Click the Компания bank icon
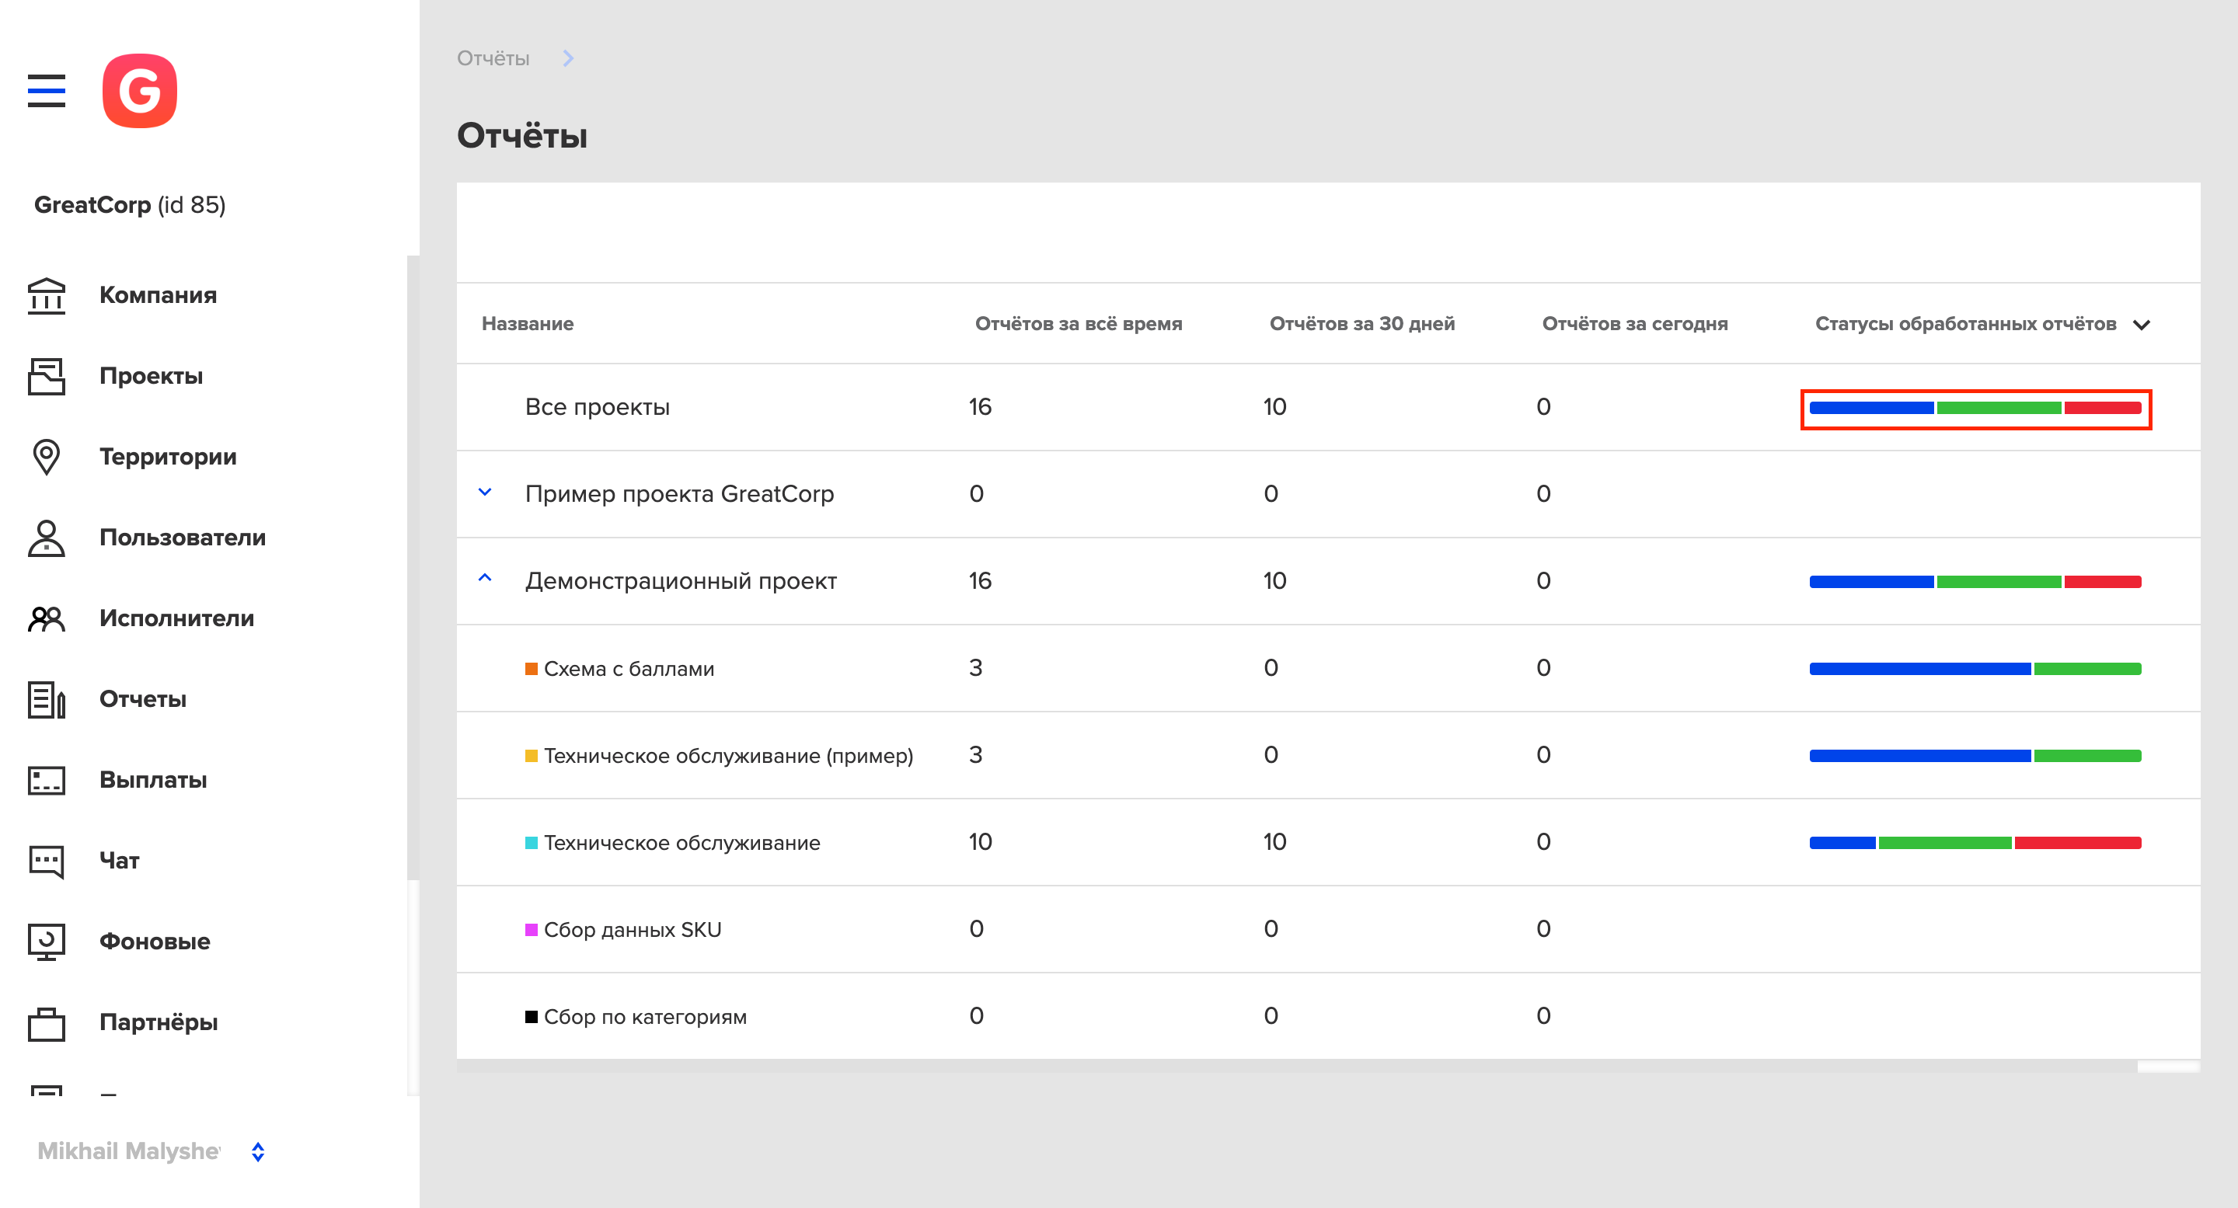Viewport: 2238px width, 1208px height. coord(46,295)
